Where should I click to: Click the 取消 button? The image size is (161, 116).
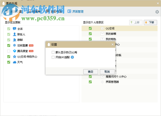[107, 72]
